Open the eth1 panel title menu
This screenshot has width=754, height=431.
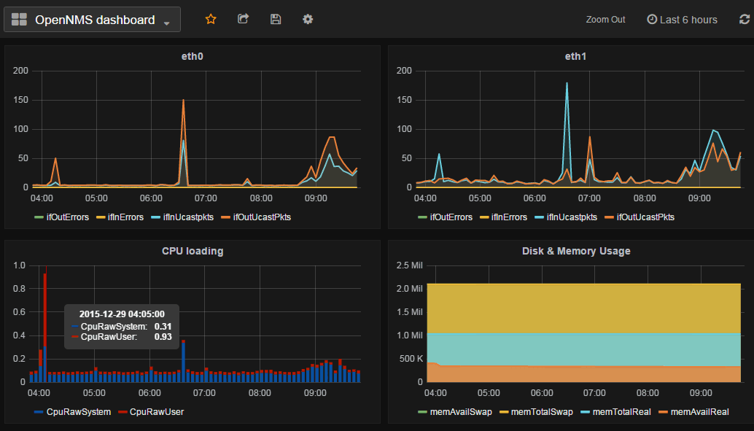click(575, 56)
